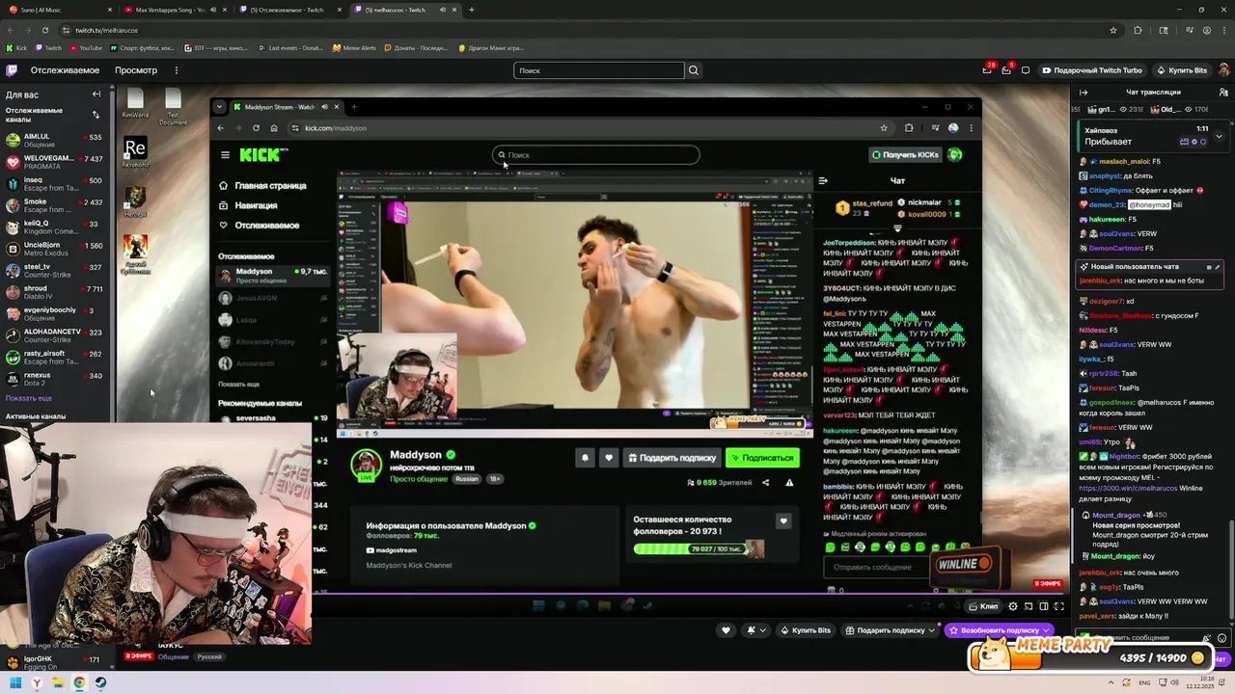
Task: Open the ENG language indicator
Action: 1145,682
